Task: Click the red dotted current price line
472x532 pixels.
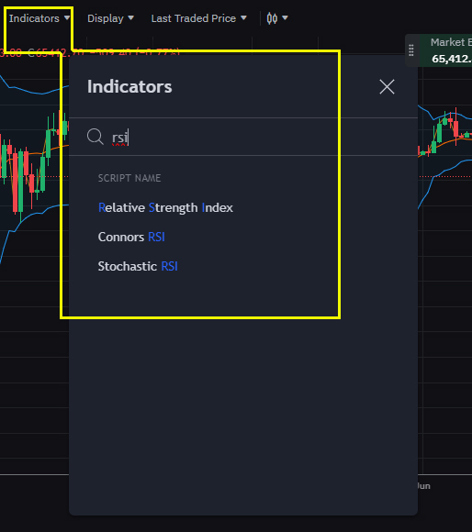Action: click(x=445, y=176)
